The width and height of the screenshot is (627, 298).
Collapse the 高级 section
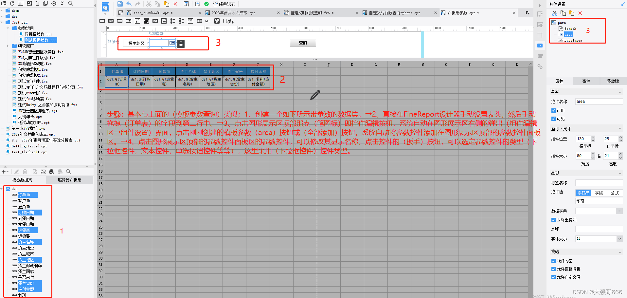coord(619,173)
